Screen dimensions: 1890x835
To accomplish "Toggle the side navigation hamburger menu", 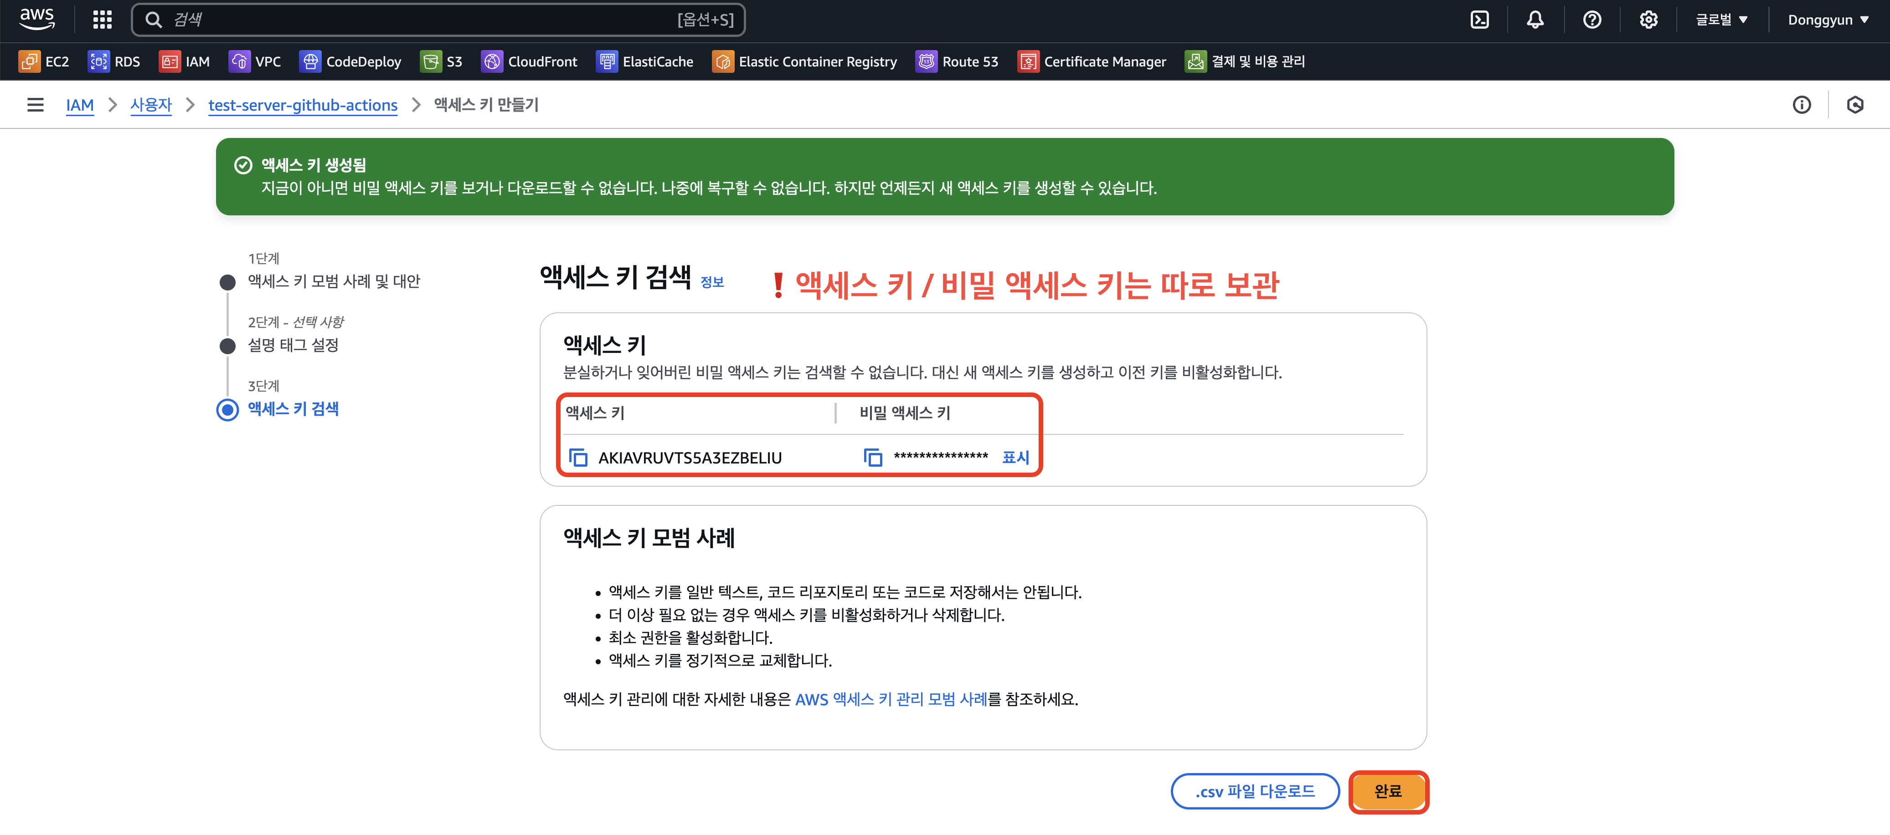I will [35, 105].
